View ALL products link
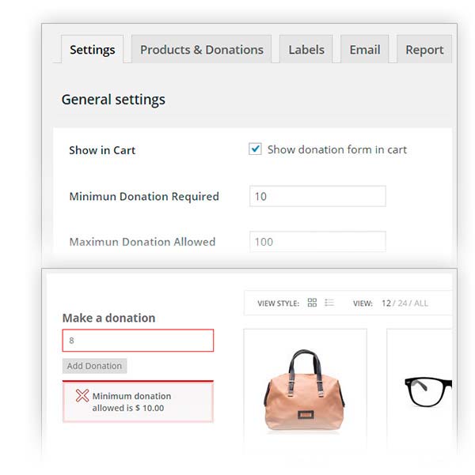The width and height of the screenshot is (475, 475). 421,303
